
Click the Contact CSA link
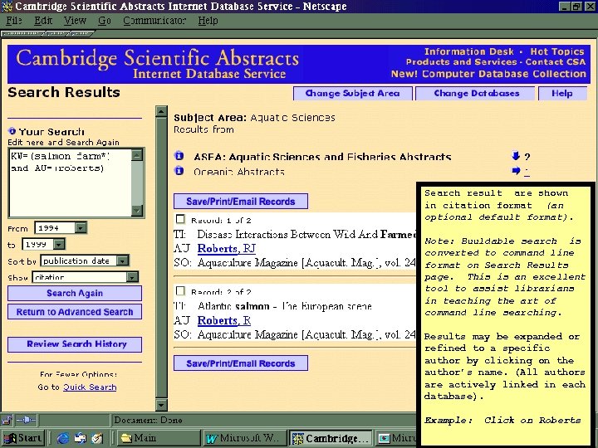click(556, 61)
